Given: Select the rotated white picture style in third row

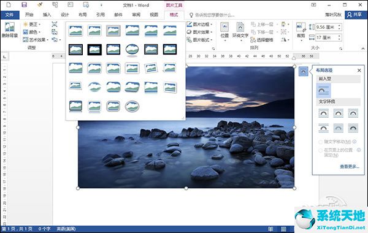Looking at the screenshot, I should [x=151, y=68].
